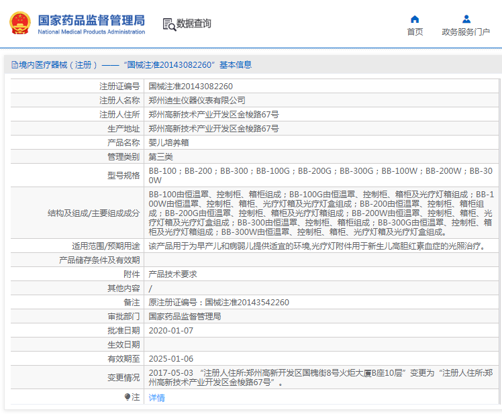Click product name 婴儿培养箱 cell
Screen dimensions: 502x414
(168, 142)
